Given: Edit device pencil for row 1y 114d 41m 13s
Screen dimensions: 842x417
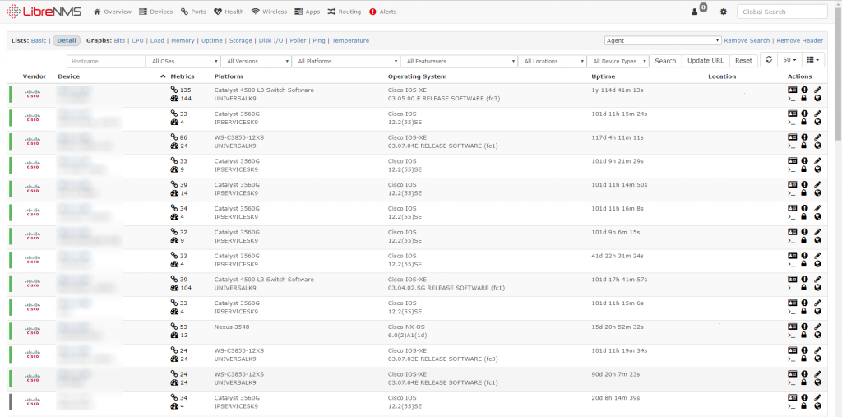Looking at the screenshot, I should click(817, 90).
